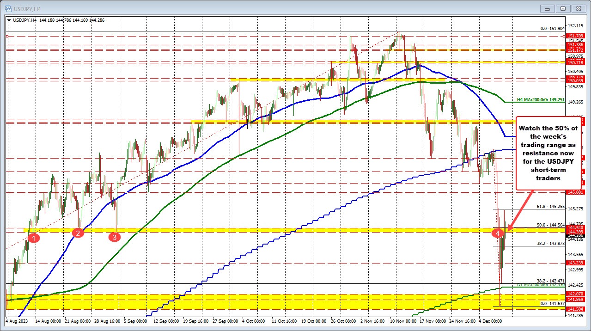Screen dimensions: 591x331
Task: Collapse the OHLC data line with the triangle arrow
Action: tap(9, 20)
